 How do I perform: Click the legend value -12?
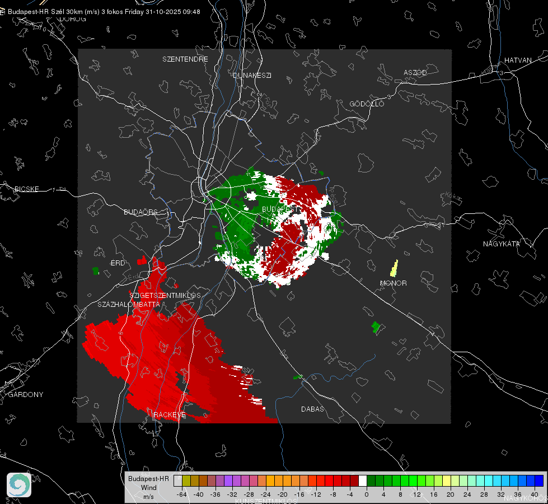[x=316, y=494]
